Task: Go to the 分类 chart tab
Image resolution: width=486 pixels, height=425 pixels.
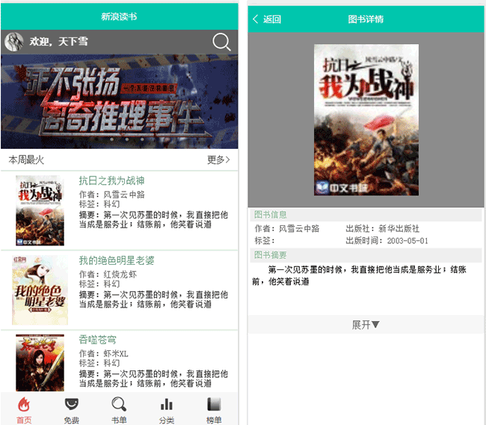Action: coord(167,410)
